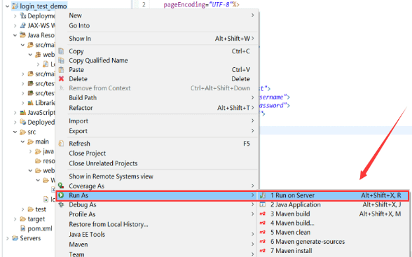This screenshot has height=257, width=412.
Task: Click the red Delete X icon
Action: tap(61, 78)
